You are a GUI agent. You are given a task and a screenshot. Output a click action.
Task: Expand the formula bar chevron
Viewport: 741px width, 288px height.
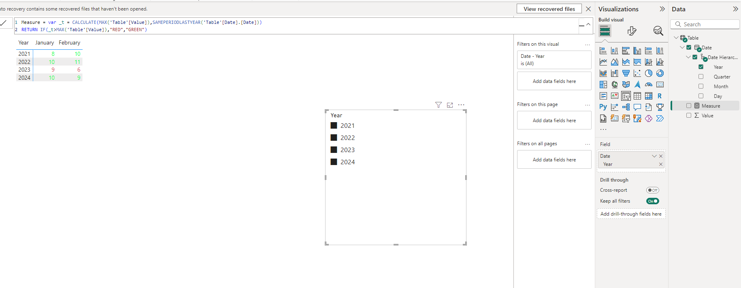tap(588, 25)
